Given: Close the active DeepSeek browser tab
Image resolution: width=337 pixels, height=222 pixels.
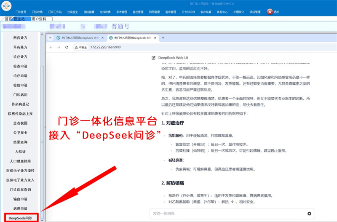Looking at the screenshot, I should click(155, 38).
